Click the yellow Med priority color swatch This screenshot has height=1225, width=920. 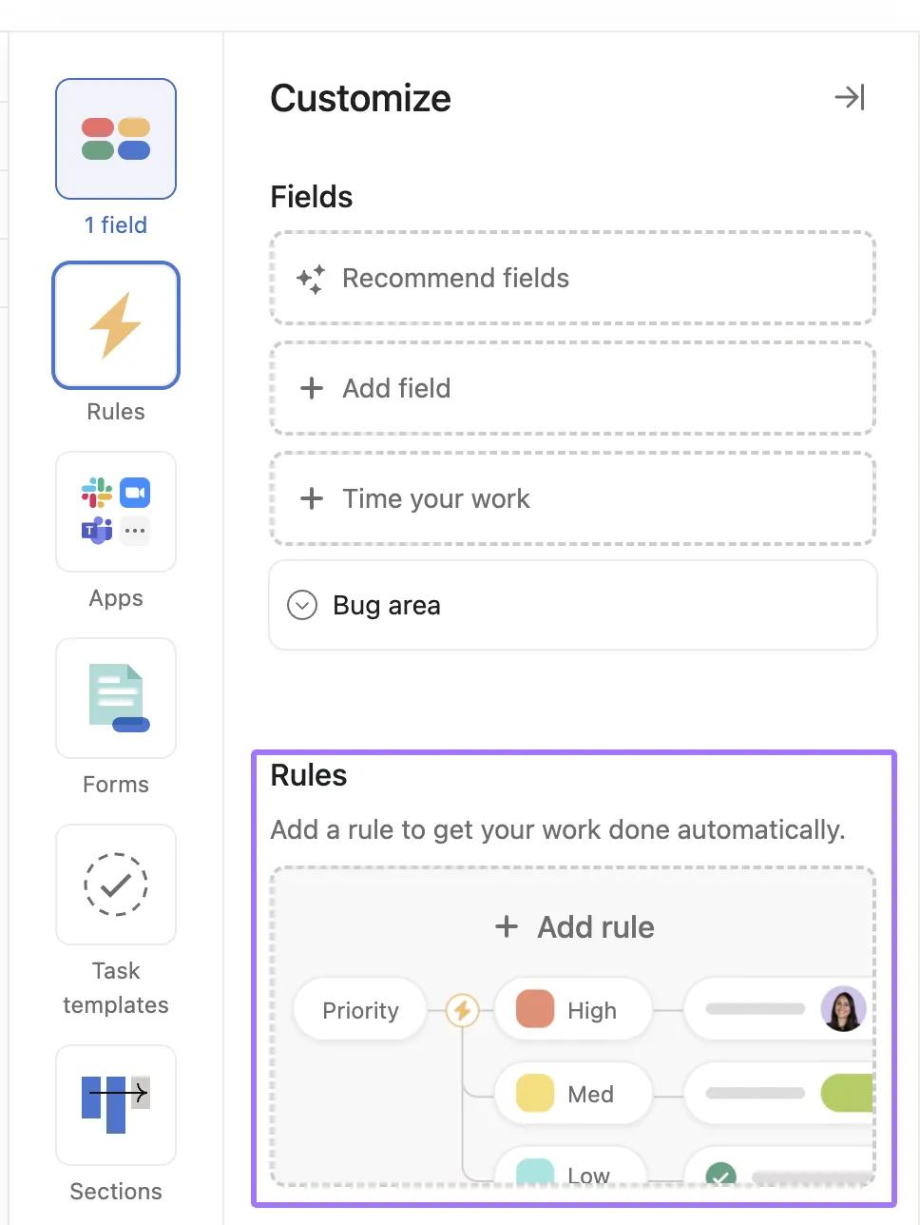pyautogui.click(x=534, y=1094)
